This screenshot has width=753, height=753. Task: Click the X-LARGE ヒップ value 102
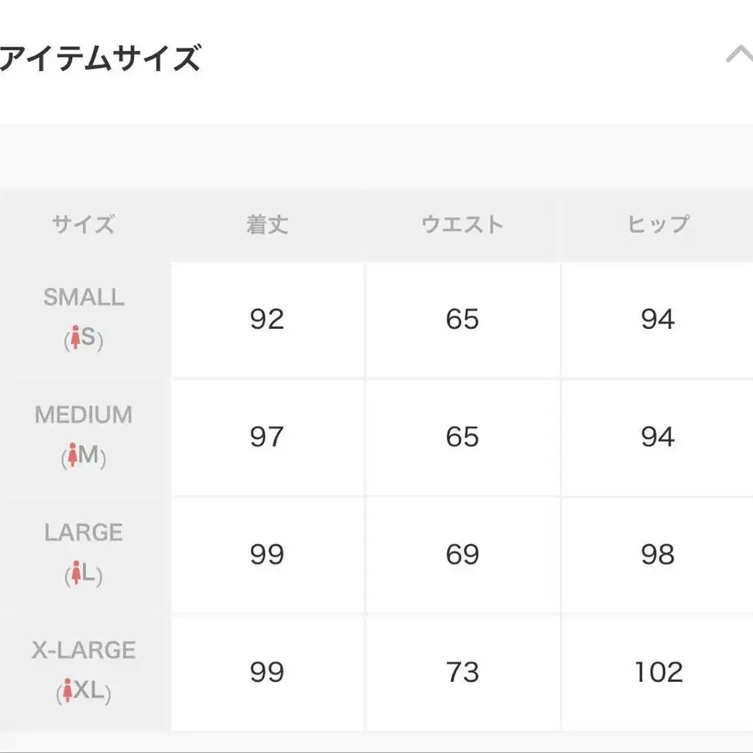coord(658,673)
